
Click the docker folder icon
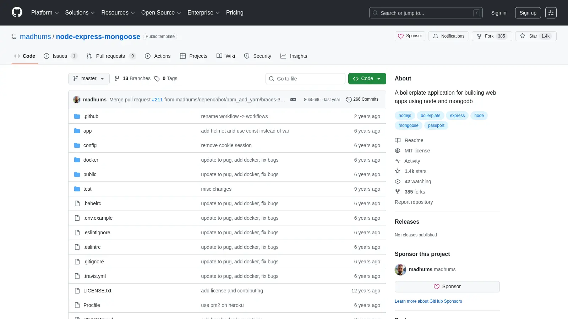(x=77, y=160)
